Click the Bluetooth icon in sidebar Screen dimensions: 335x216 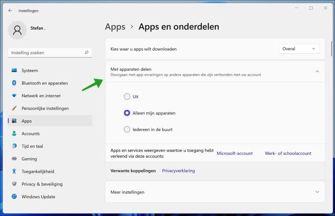point(14,83)
